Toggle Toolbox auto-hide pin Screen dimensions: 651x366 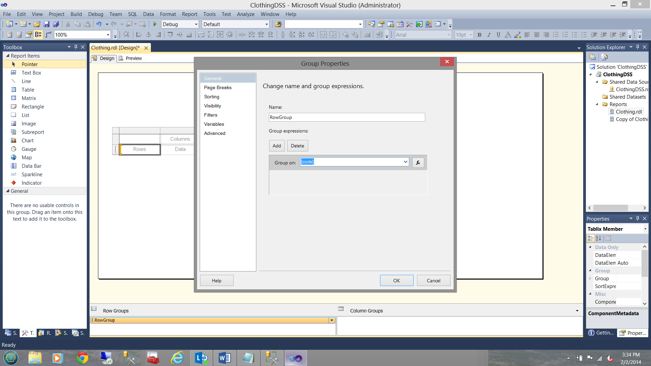(x=76, y=47)
